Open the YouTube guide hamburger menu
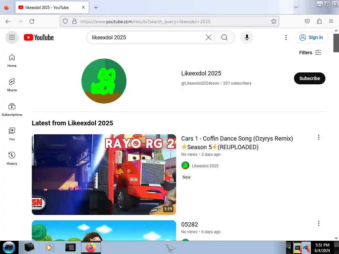 [12, 37]
